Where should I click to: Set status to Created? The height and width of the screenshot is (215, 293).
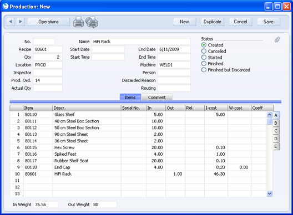(204, 45)
